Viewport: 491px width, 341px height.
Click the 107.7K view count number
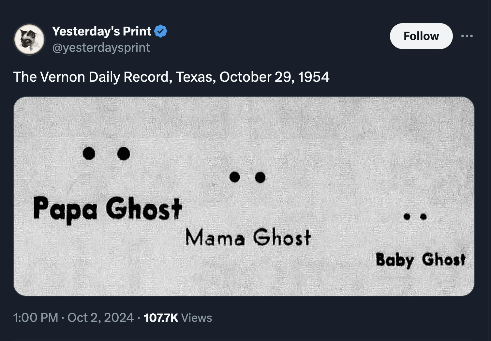pyautogui.click(x=161, y=318)
